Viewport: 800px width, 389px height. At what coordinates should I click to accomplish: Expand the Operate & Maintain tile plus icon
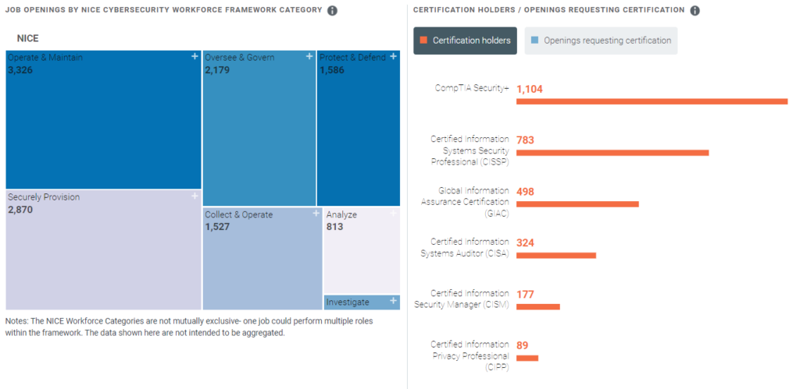pos(195,56)
